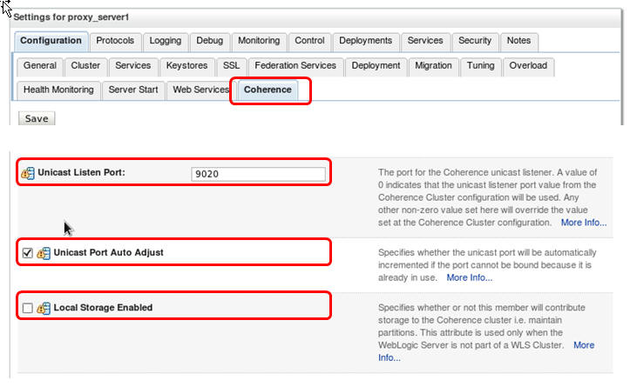Uncheck Unicast Port Auto Adjust checkbox

tap(27, 253)
